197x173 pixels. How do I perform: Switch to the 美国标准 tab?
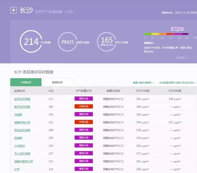(57, 82)
